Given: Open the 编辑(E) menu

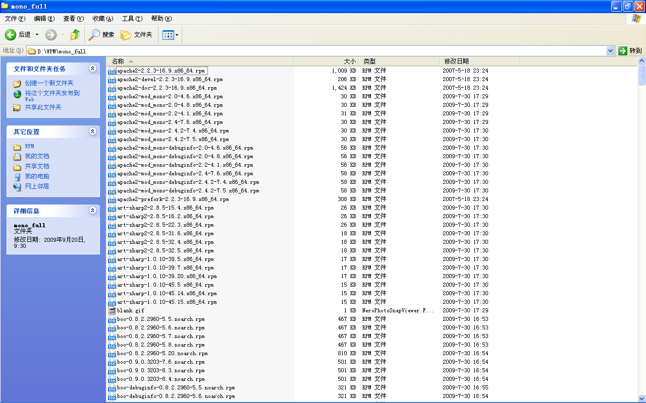Looking at the screenshot, I should [44, 19].
